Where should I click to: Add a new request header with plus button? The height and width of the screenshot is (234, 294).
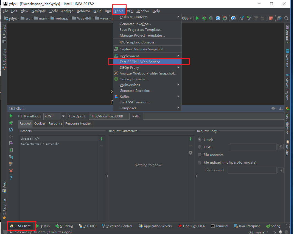point(101,139)
